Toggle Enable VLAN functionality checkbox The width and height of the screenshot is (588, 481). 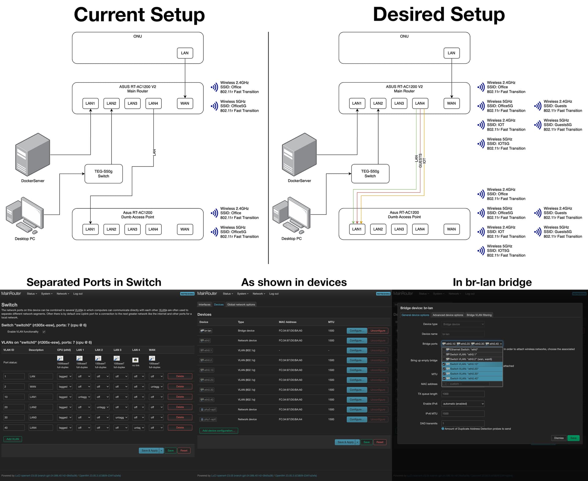click(x=44, y=332)
